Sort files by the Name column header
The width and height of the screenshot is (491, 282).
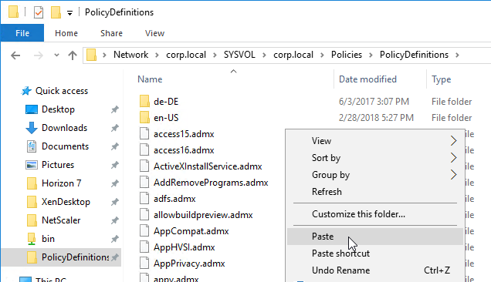coord(150,79)
